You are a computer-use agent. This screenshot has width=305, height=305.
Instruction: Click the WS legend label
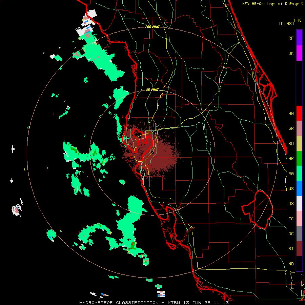(x=291, y=189)
